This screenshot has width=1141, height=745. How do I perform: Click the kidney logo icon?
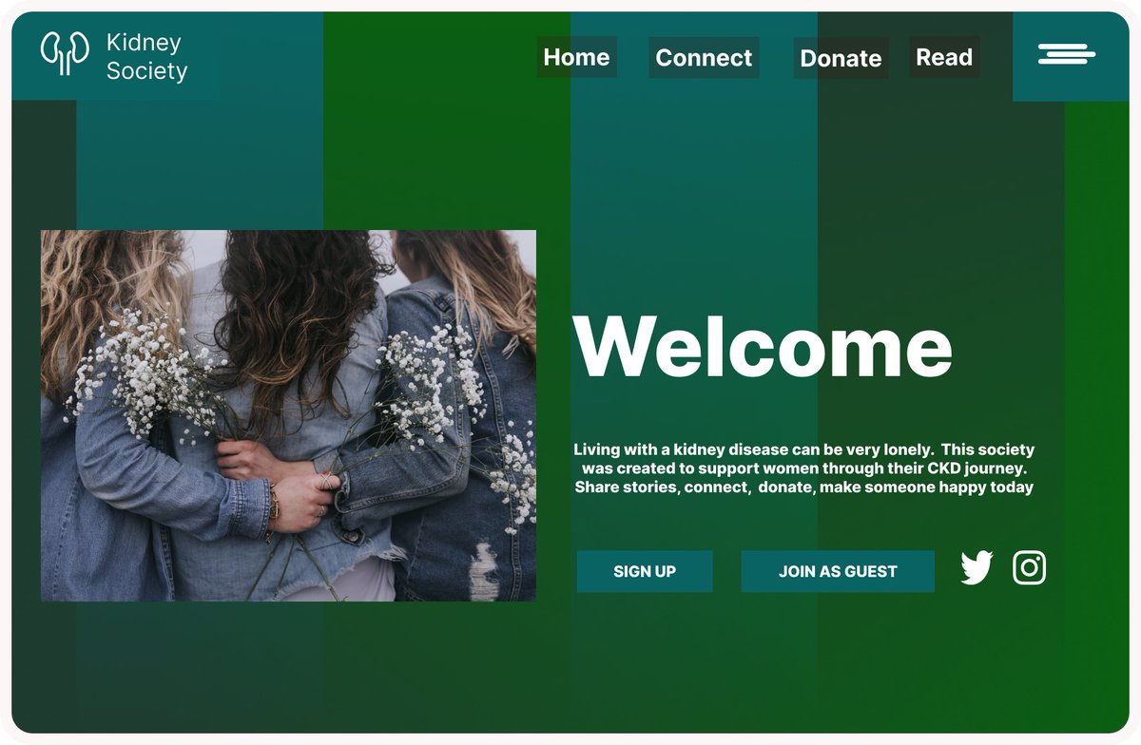(65, 53)
